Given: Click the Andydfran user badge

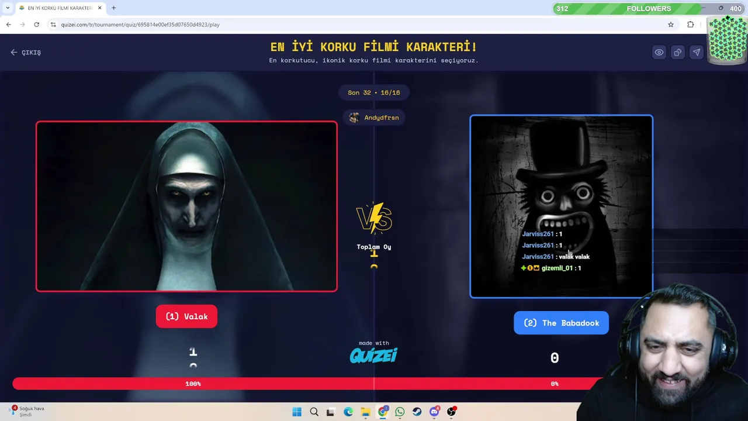Looking at the screenshot, I should [x=374, y=118].
